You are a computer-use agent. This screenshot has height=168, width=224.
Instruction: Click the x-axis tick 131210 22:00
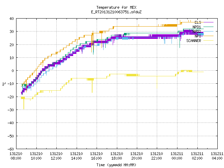tap(157, 156)
